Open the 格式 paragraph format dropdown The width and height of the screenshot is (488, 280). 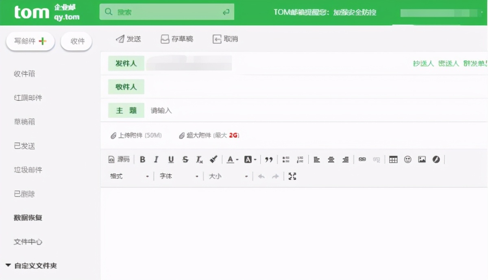pos(130,176)
